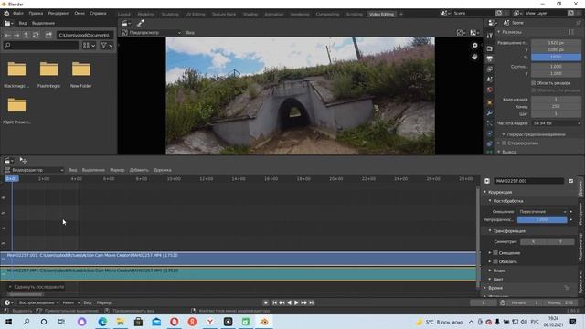Open the Предпросмотр display mode dropdown

click(x=152, y=33)
